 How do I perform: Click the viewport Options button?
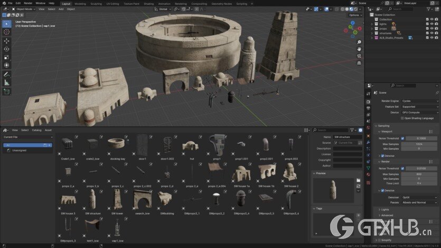pyautogui.click(x=355, y=15)
